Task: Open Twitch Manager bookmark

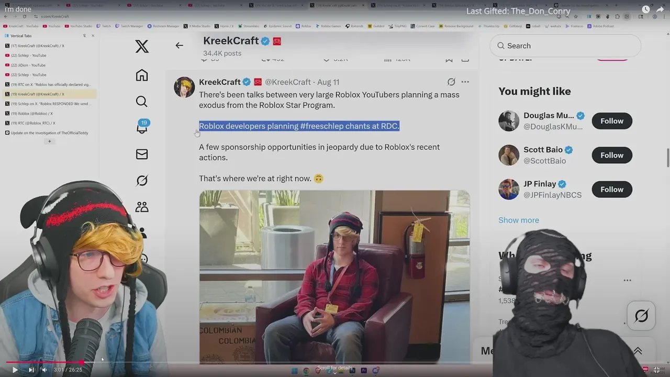Action: point(129,26)
